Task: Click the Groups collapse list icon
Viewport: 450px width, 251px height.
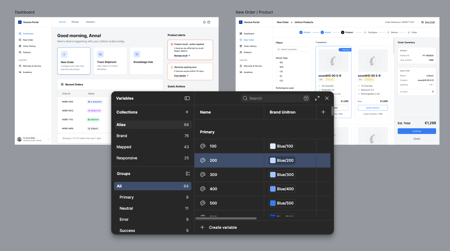Action: pos(188,174)
